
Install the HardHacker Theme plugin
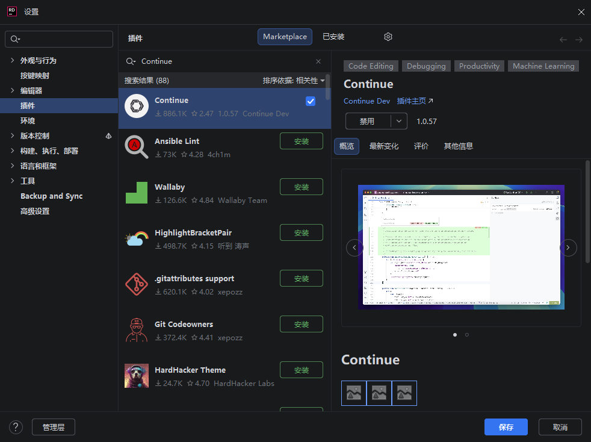click(302, 370)
